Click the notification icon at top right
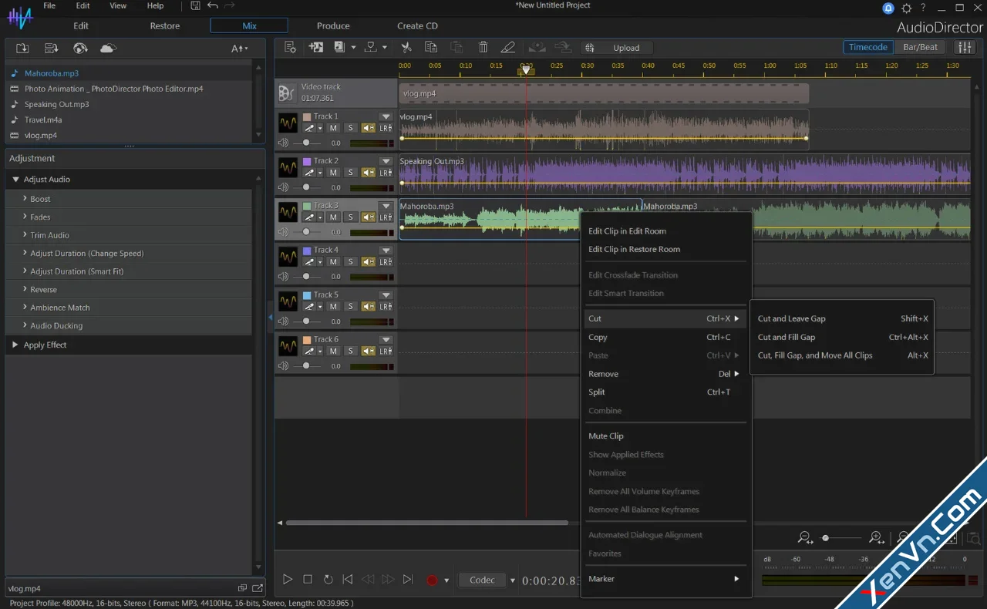The width and height of the screenshot is (987, 609). [x=888, y=8]
